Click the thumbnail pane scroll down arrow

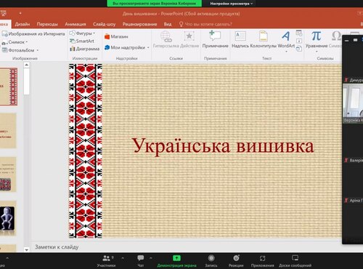coord(27,249)
